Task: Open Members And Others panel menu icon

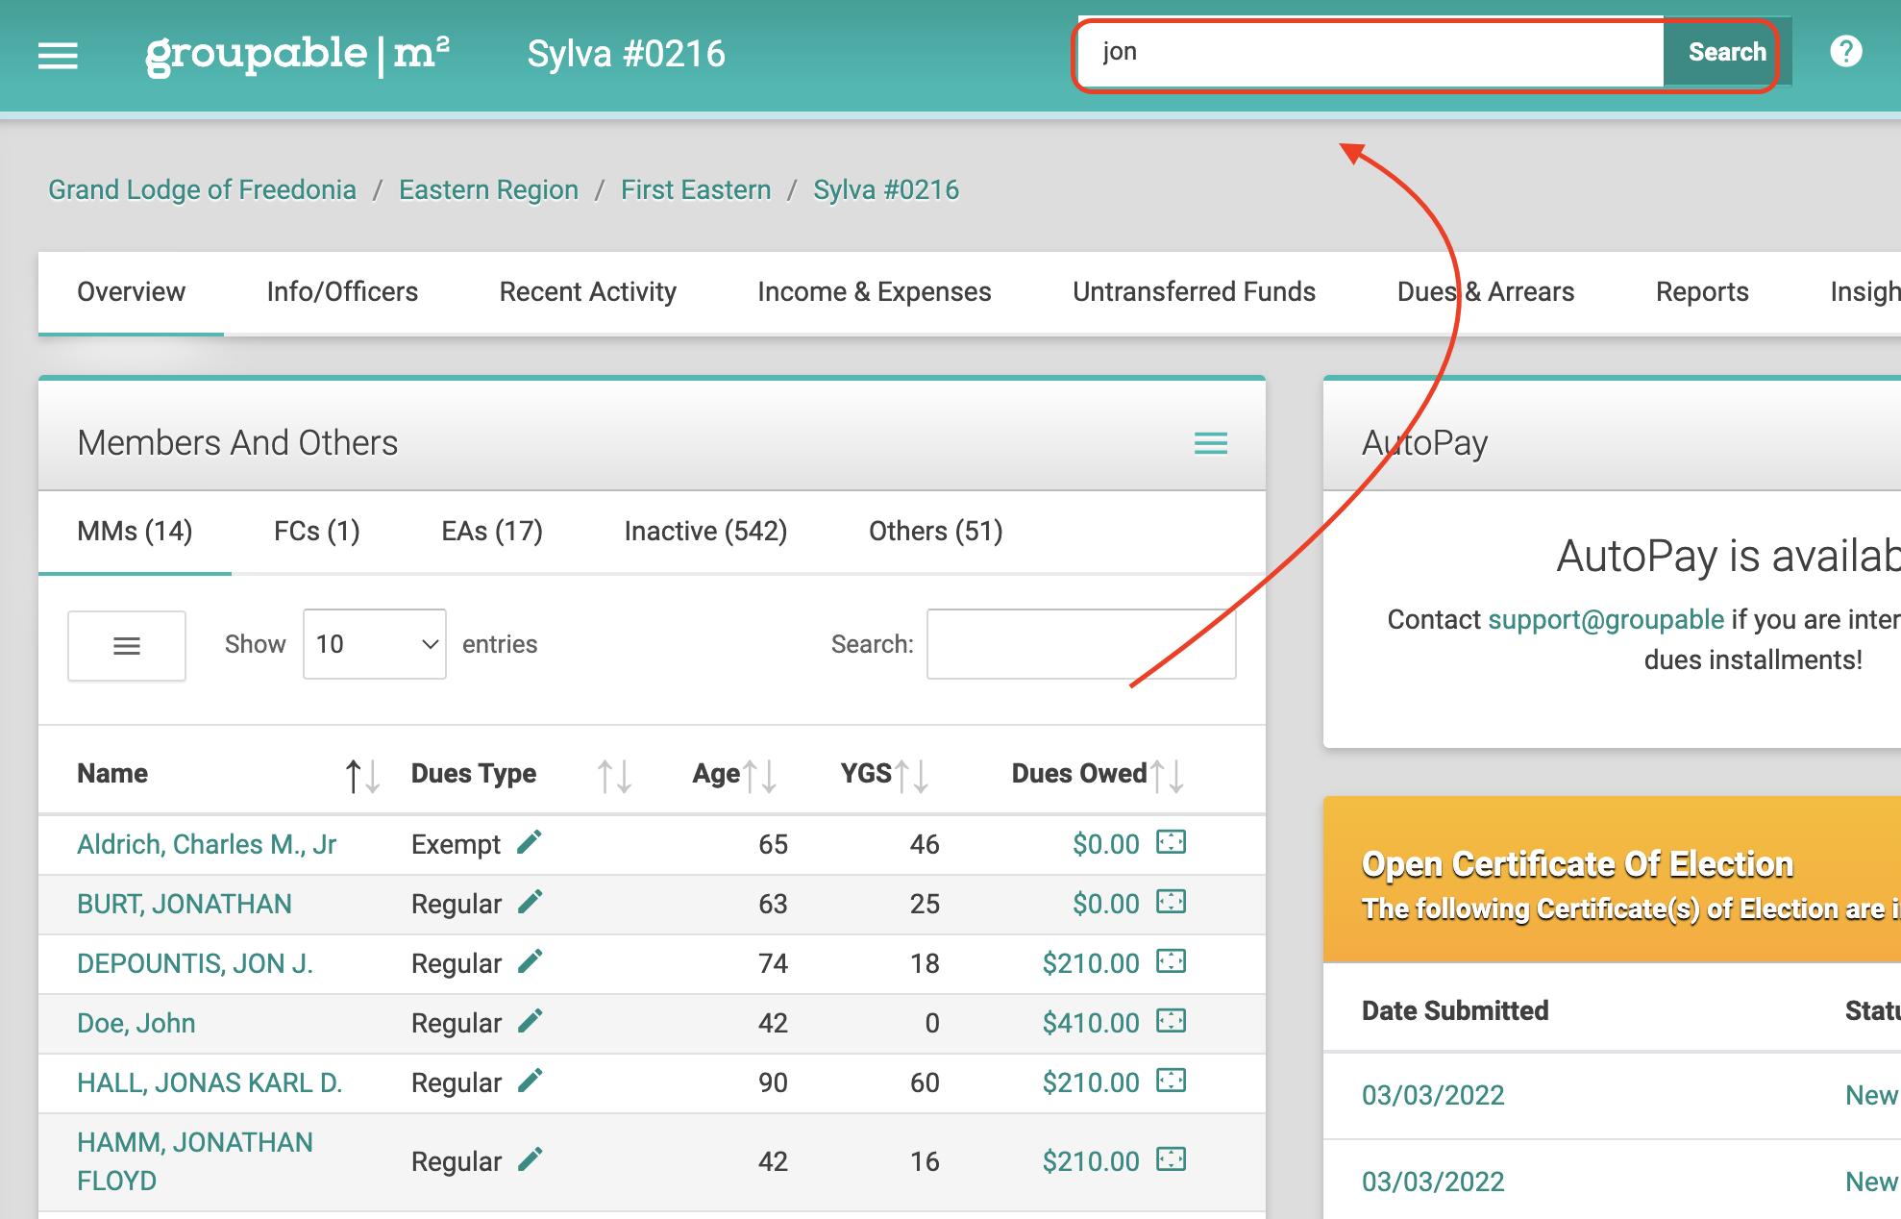Action: 1211,443
